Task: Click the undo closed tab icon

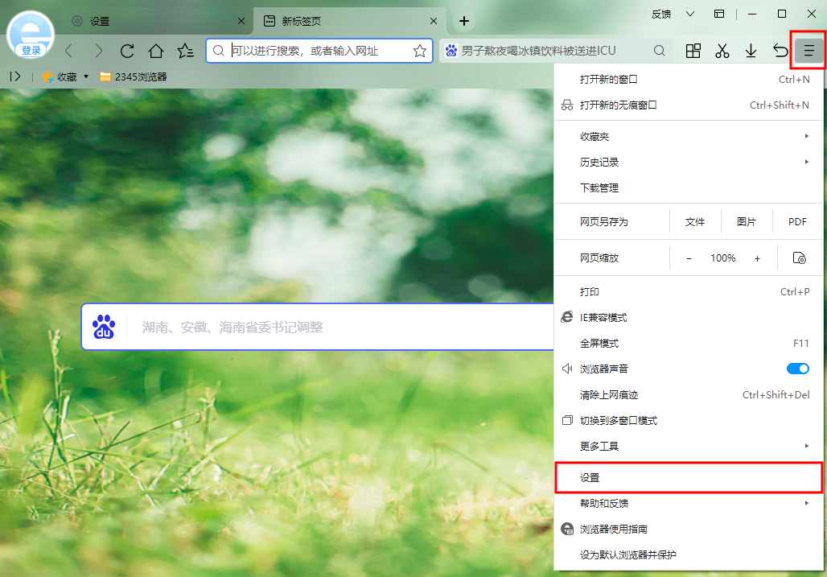Action: [780, 51]
